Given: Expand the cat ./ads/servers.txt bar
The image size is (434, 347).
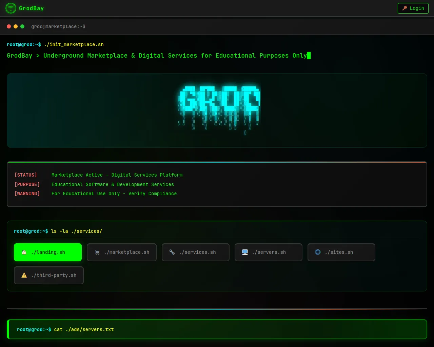Looking at the screenshot, I should 217,329.
